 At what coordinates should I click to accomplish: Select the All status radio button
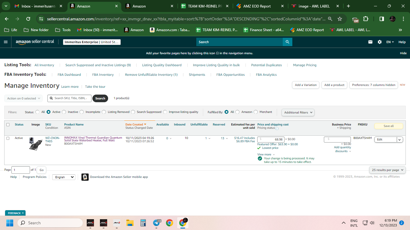pyautogui.click(x=37, y=112)
